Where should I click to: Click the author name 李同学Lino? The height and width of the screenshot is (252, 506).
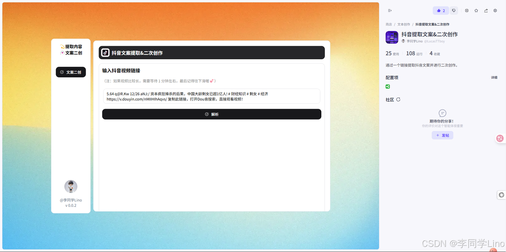pos(415,41)
